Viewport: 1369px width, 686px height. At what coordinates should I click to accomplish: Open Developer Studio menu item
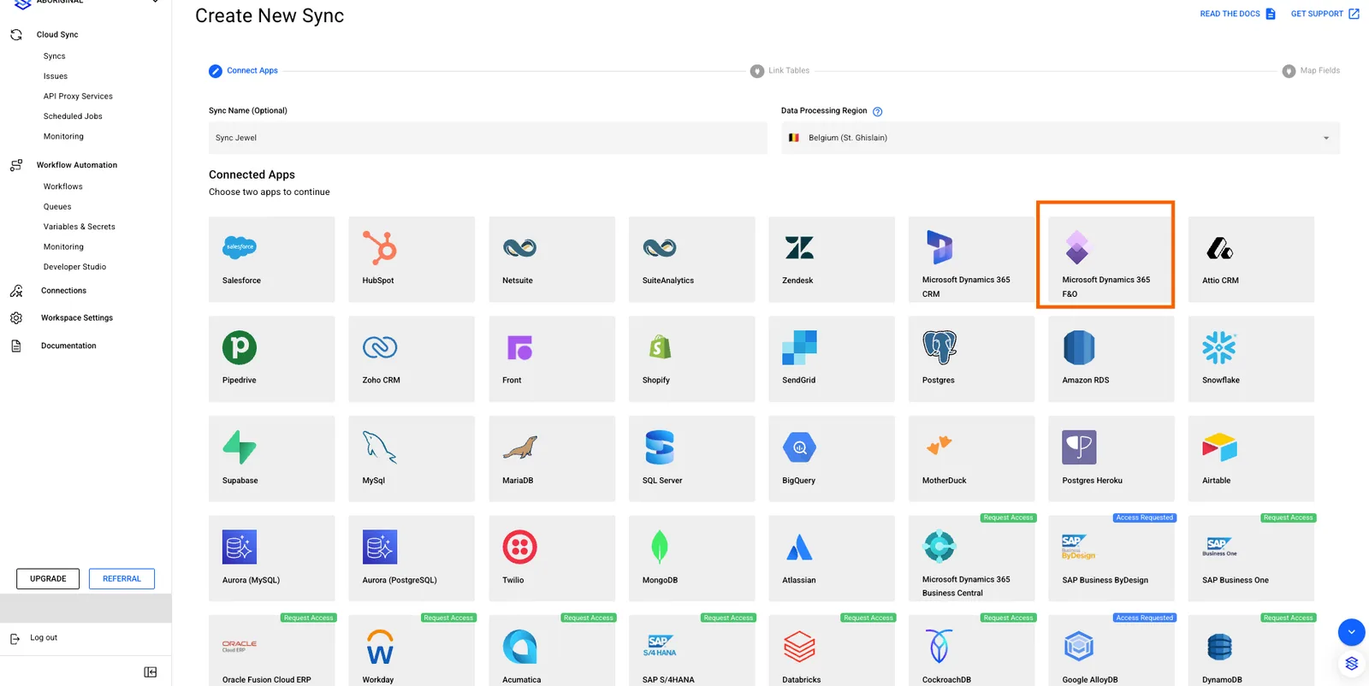[75, 267]
